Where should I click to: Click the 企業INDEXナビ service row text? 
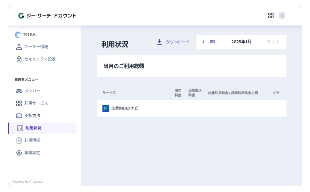pos(125,108)
